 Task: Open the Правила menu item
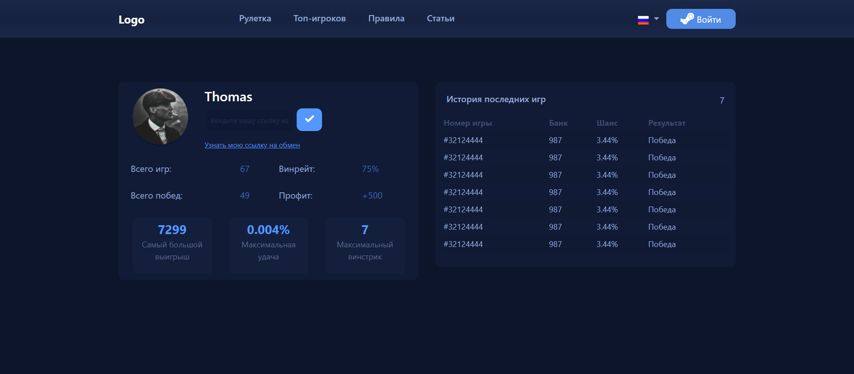[386, 19]
